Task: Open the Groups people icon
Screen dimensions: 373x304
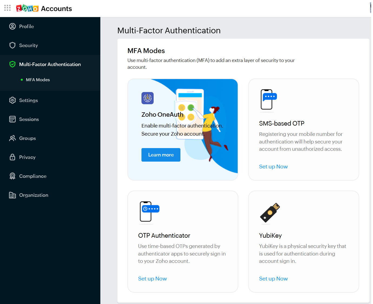Action: coord(12,138)
